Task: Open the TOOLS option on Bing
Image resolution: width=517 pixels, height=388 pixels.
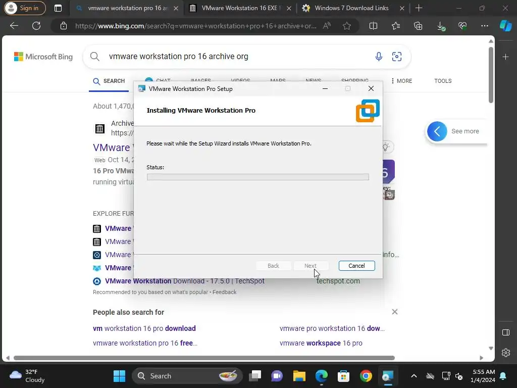Action: [x=443, y=81]
